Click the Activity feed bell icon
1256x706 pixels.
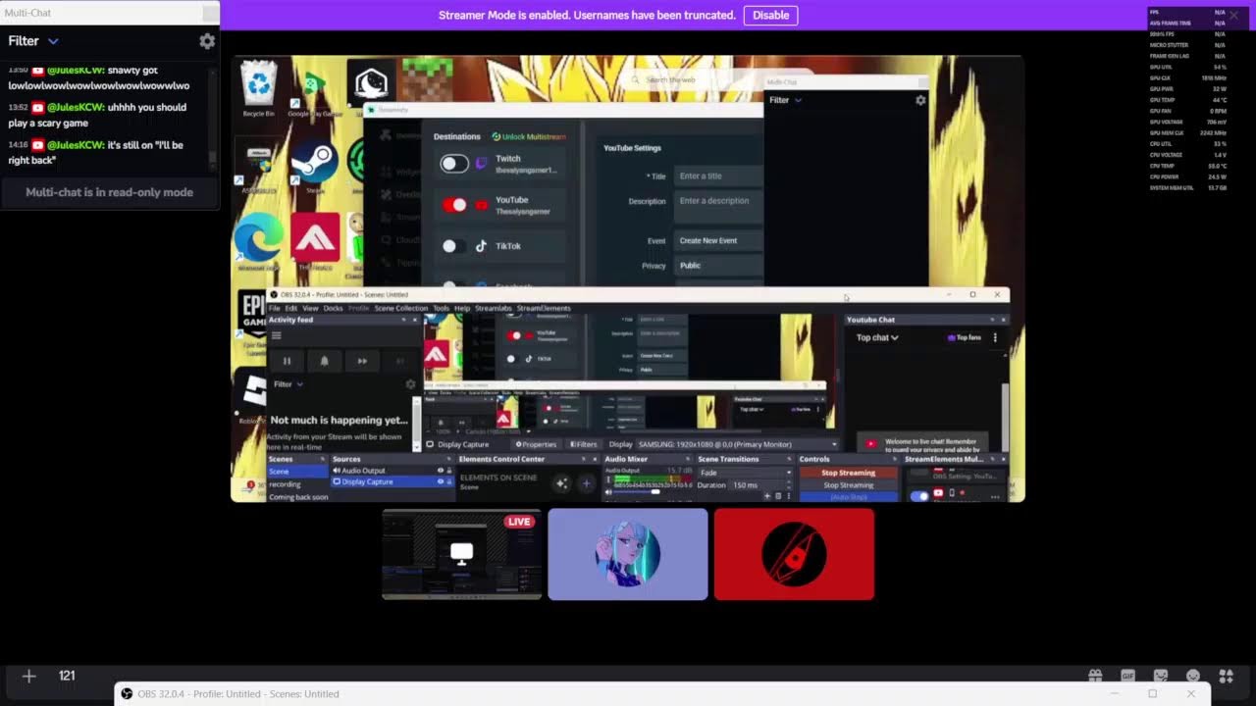coord(325,361)
